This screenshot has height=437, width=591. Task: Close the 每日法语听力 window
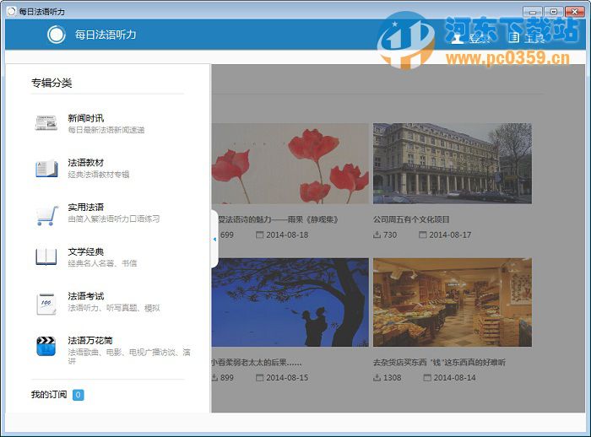click(x=574, y=12)
